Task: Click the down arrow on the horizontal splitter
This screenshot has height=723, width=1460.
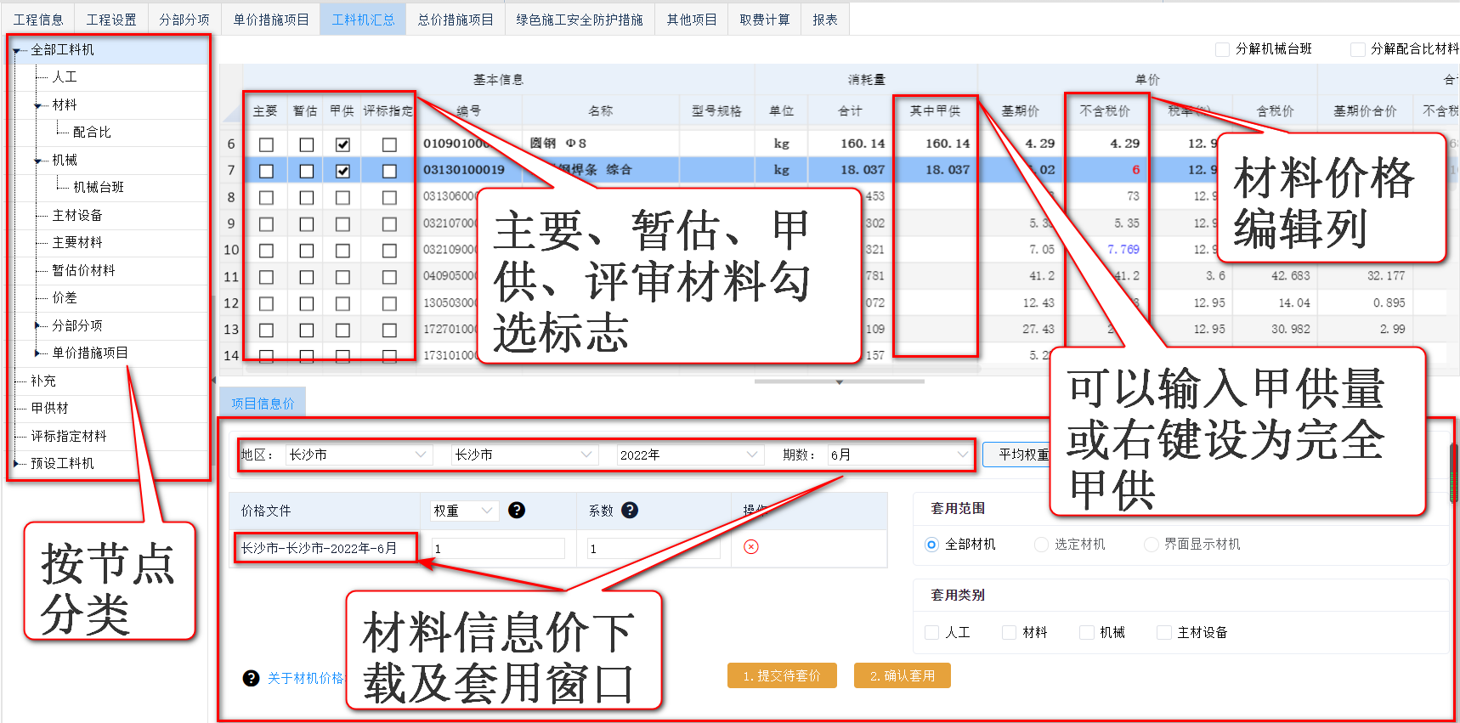Action: [x=840, y=382]
